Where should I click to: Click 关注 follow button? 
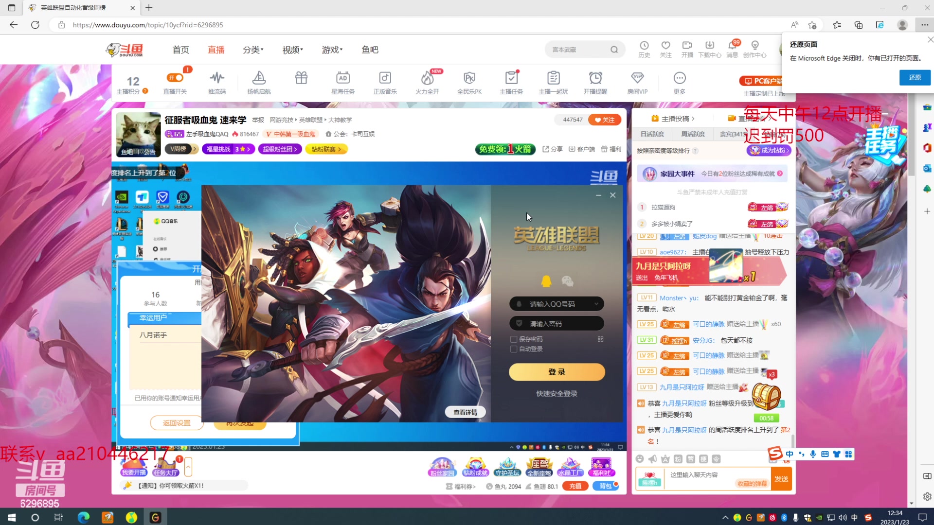(x=605, y=120)
